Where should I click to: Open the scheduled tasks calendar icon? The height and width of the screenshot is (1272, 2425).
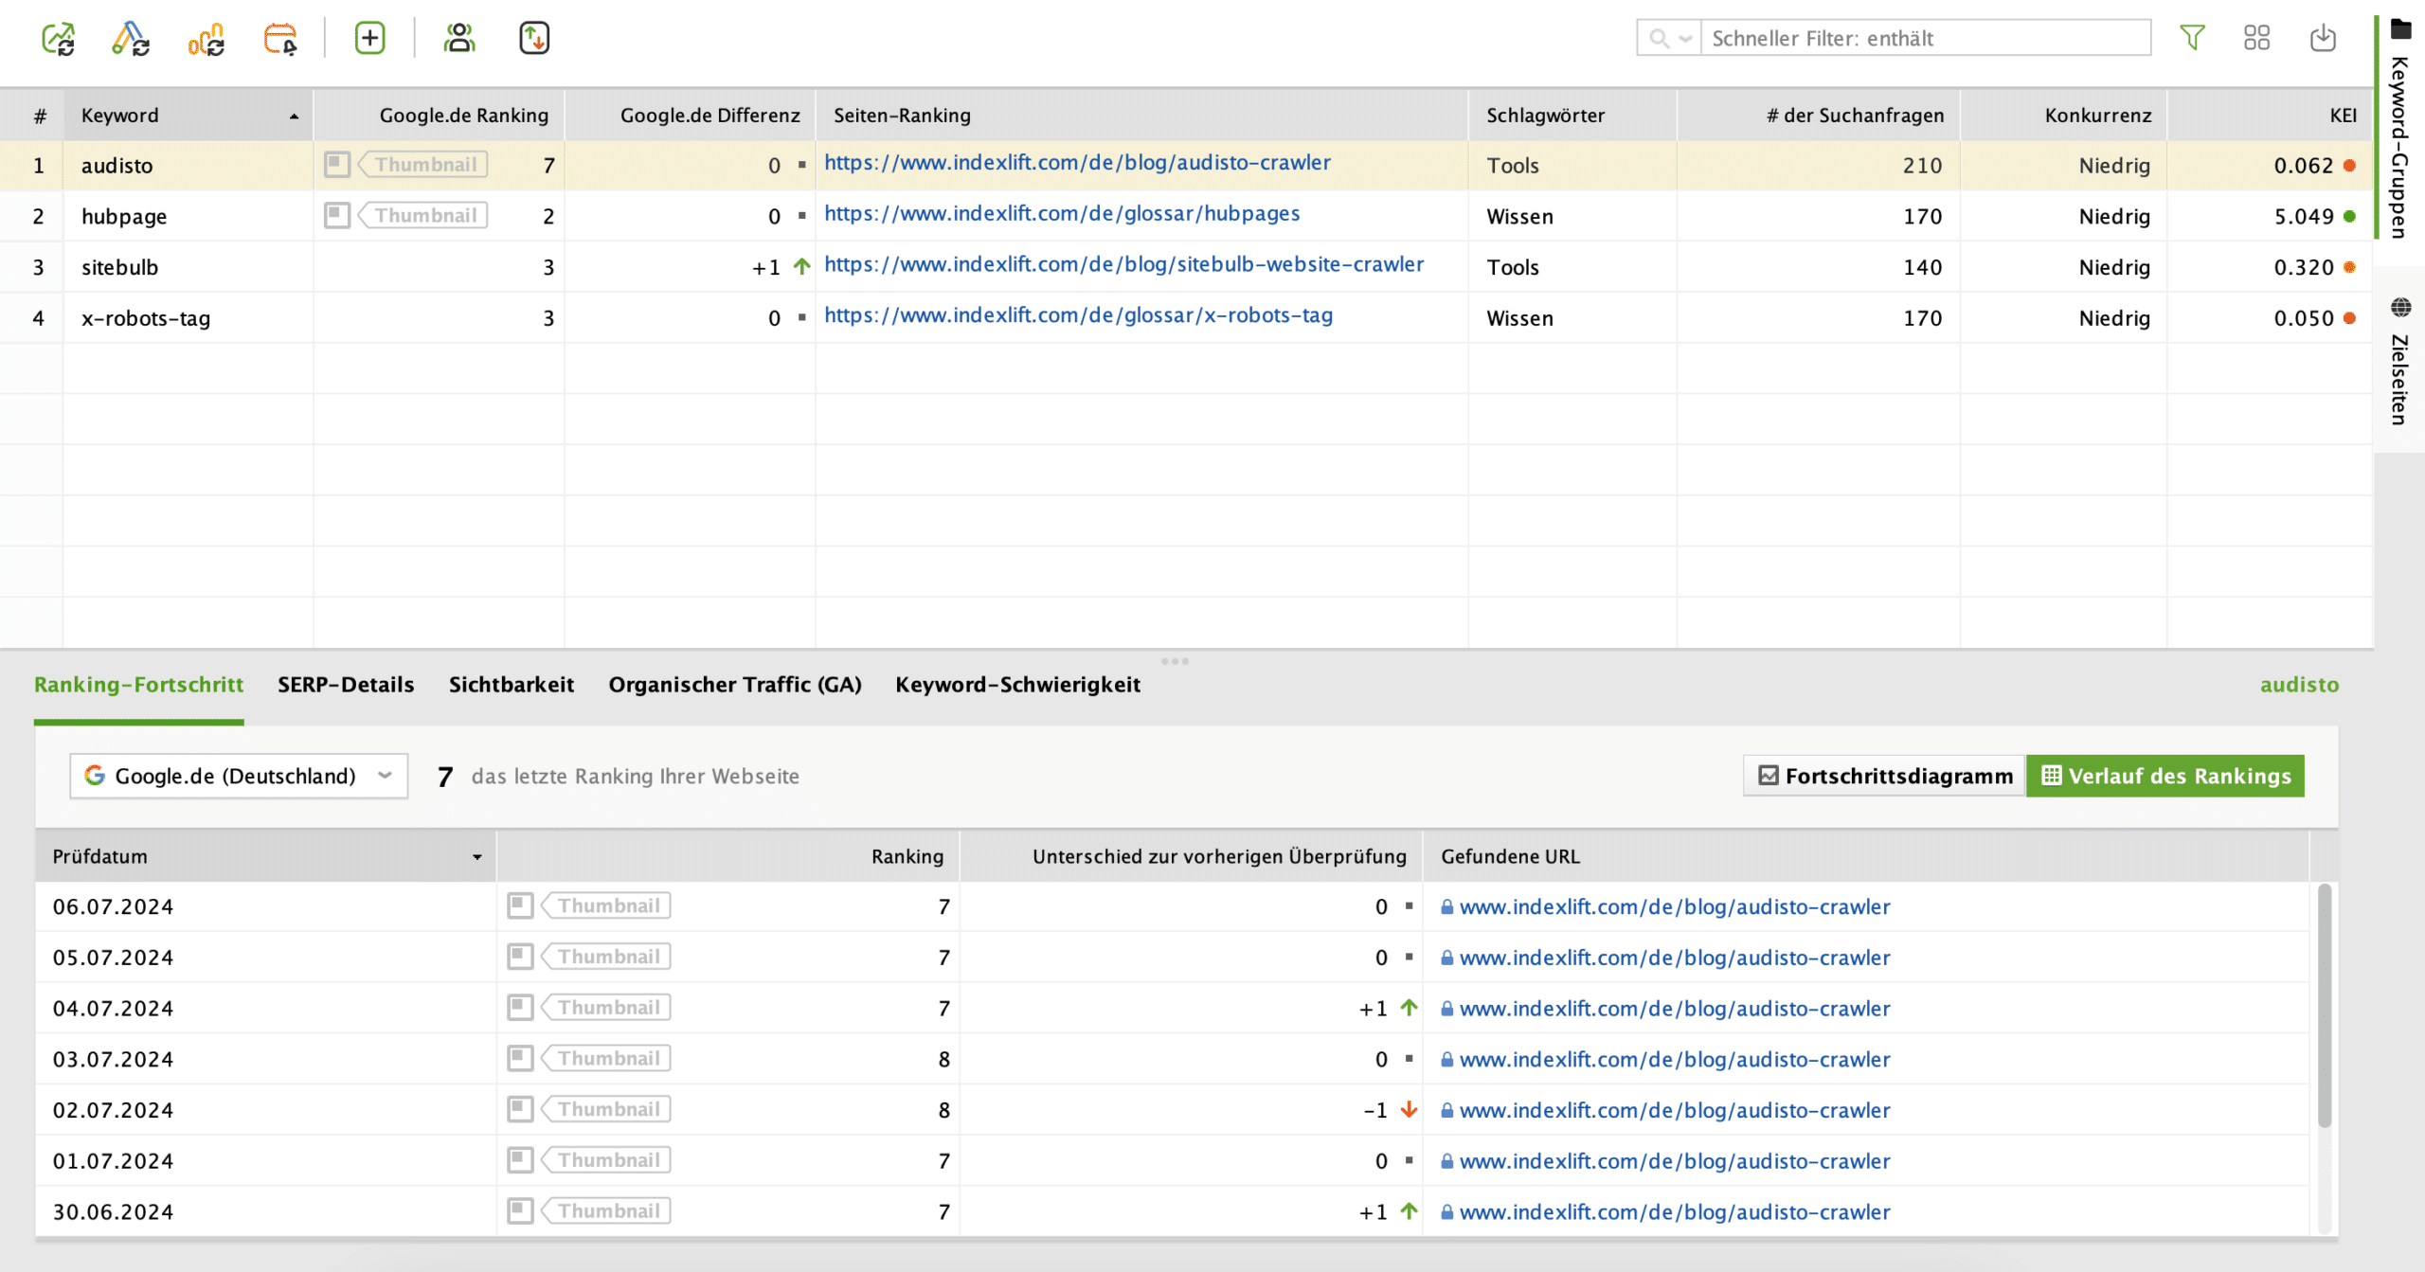tap(280, 39)
